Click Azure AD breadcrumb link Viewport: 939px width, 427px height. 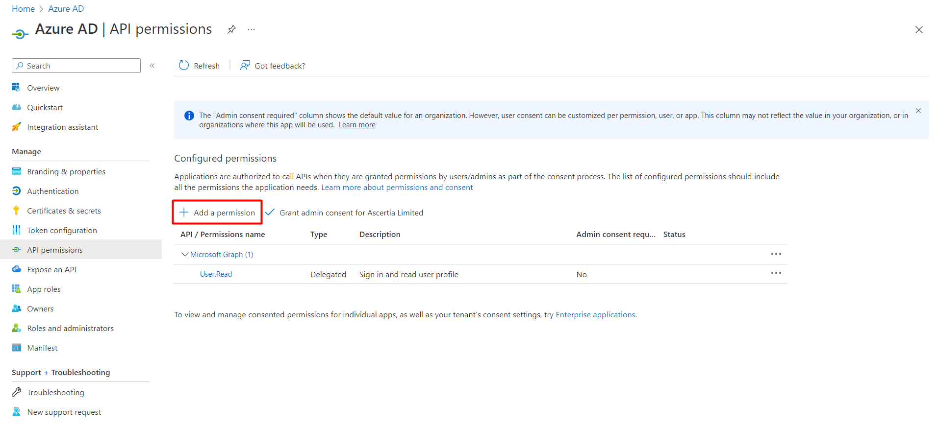(66, 9)
